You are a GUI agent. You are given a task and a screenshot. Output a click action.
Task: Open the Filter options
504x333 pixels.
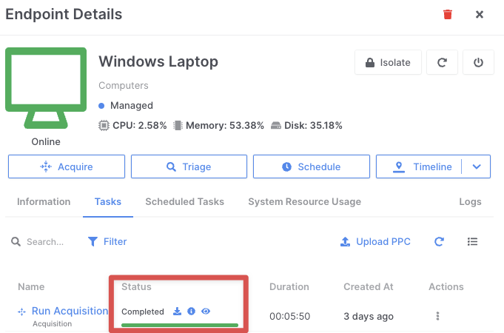(x=107, y=242)
